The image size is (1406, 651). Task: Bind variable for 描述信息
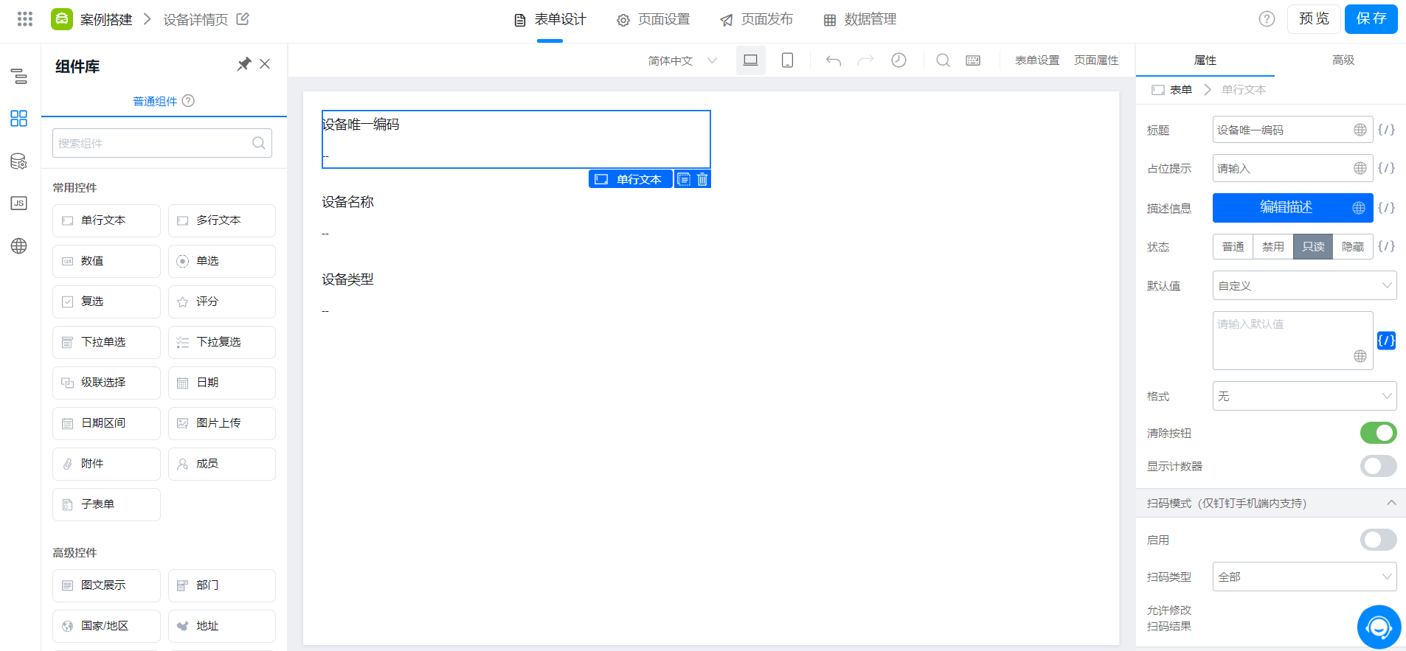[1386, 208]
